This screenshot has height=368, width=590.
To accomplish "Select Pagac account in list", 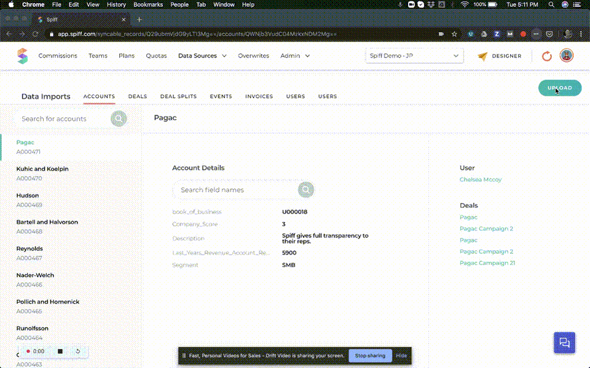I will pyautogui.click(x=71, y=147).
